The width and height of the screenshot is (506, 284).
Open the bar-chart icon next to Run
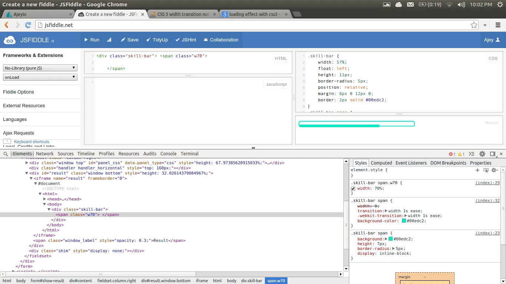coord(109,40)
